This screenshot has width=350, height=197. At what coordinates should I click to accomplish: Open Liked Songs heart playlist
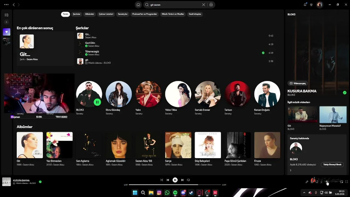7,32
